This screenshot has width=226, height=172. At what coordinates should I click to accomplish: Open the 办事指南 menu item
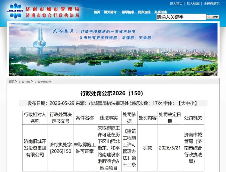click(x=161, y=12)
